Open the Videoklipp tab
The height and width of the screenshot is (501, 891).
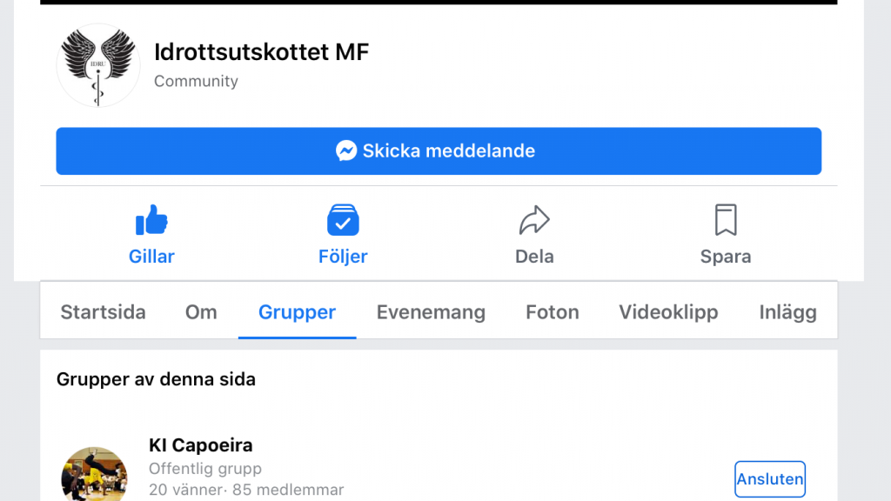(668, 312)
